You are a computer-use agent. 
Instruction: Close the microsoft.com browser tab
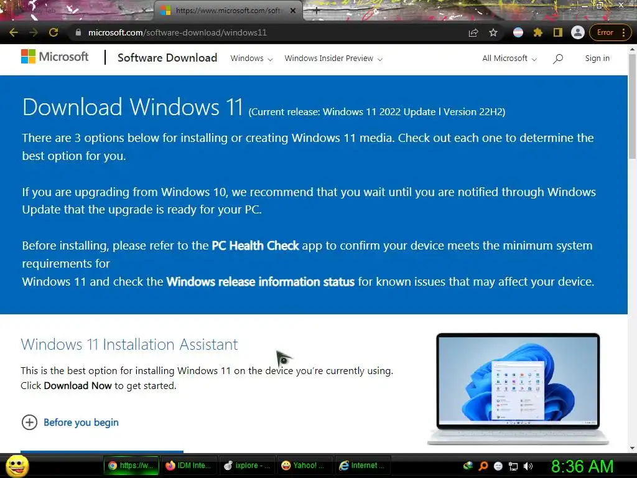point(293,11)
